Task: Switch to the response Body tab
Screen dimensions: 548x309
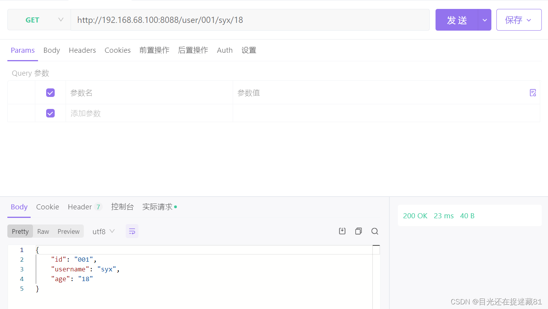Action: coord(19,207)
